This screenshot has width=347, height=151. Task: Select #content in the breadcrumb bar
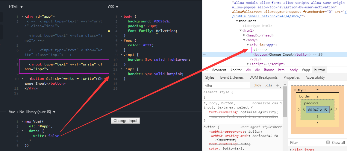pyautogui.click(x=219, y=70)
